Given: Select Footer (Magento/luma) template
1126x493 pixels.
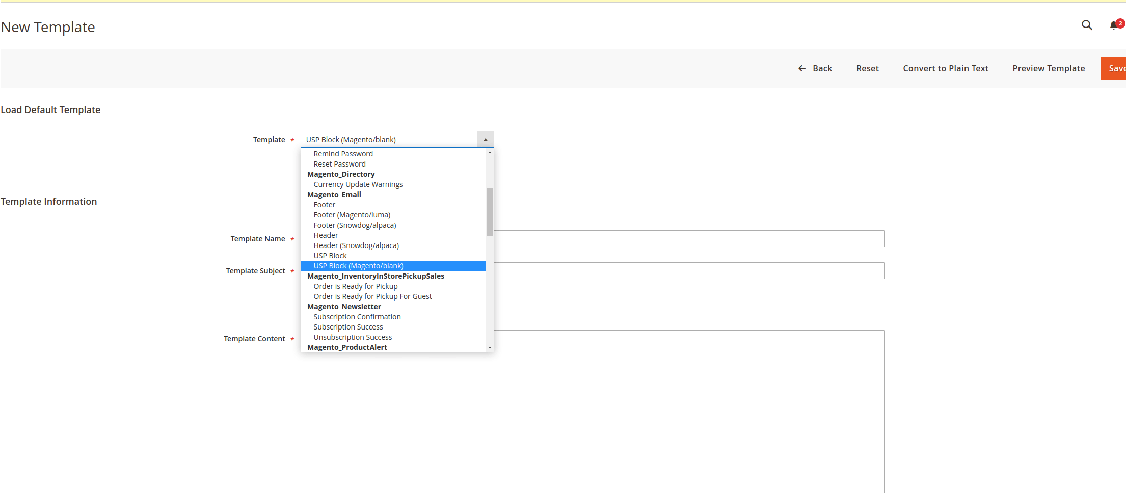Looking at the screenshot, I should 352,214.
